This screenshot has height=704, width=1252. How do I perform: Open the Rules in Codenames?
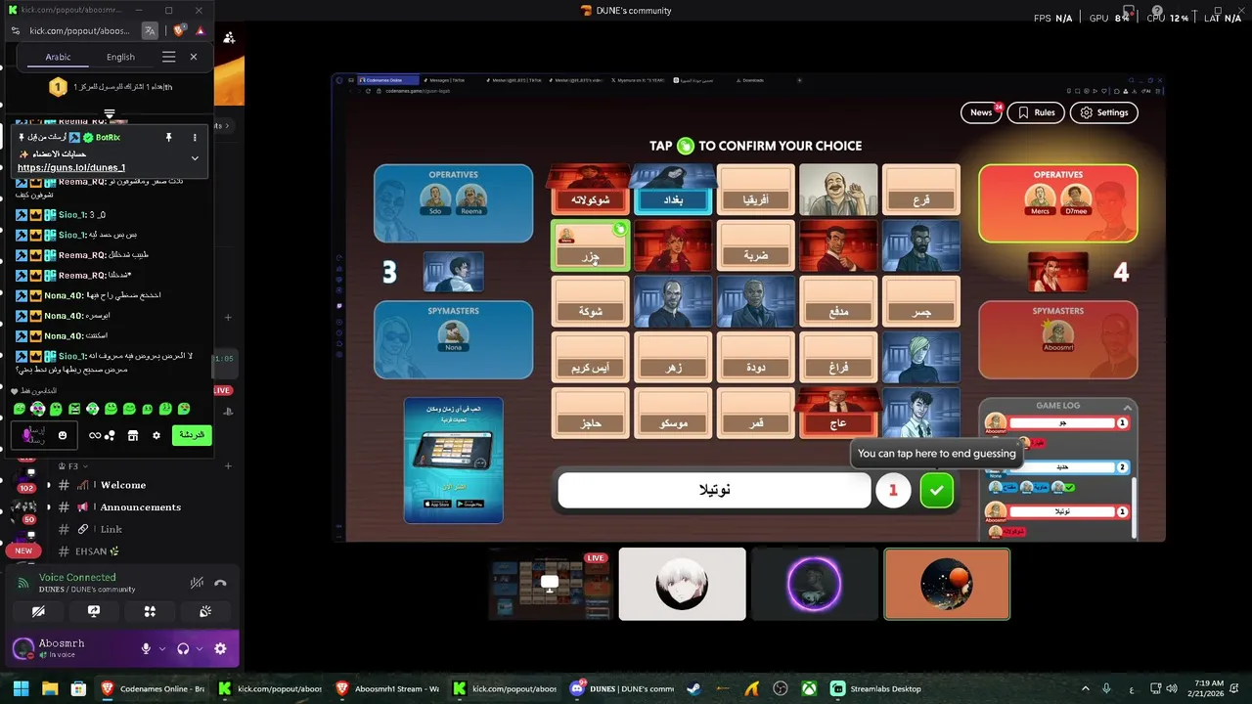pos(1036,112)
